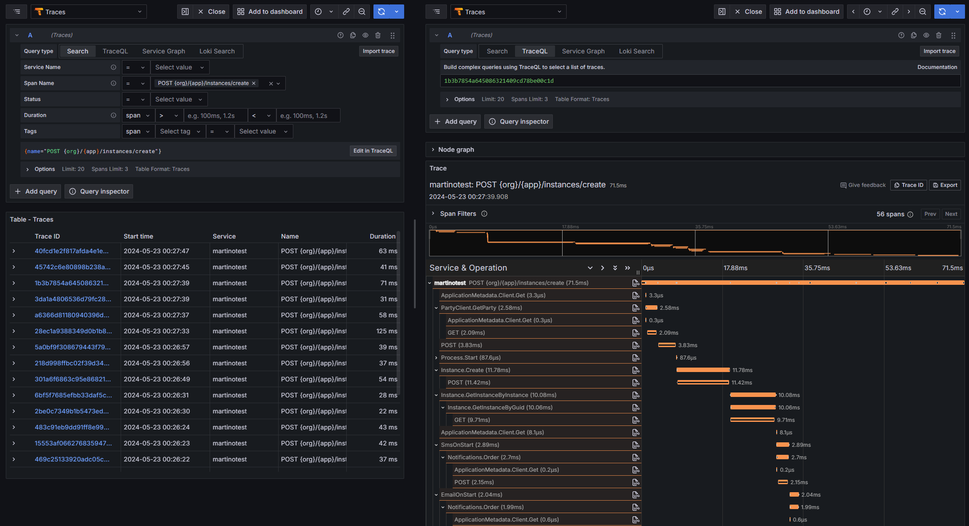969x526 pixels.
Task: Toggle visibility eye of left query A
Action: pos(365,35)
